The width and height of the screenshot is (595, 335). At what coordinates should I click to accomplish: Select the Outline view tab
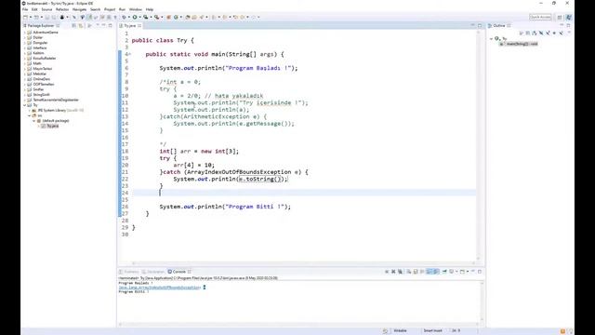click(x=499, y=25)
